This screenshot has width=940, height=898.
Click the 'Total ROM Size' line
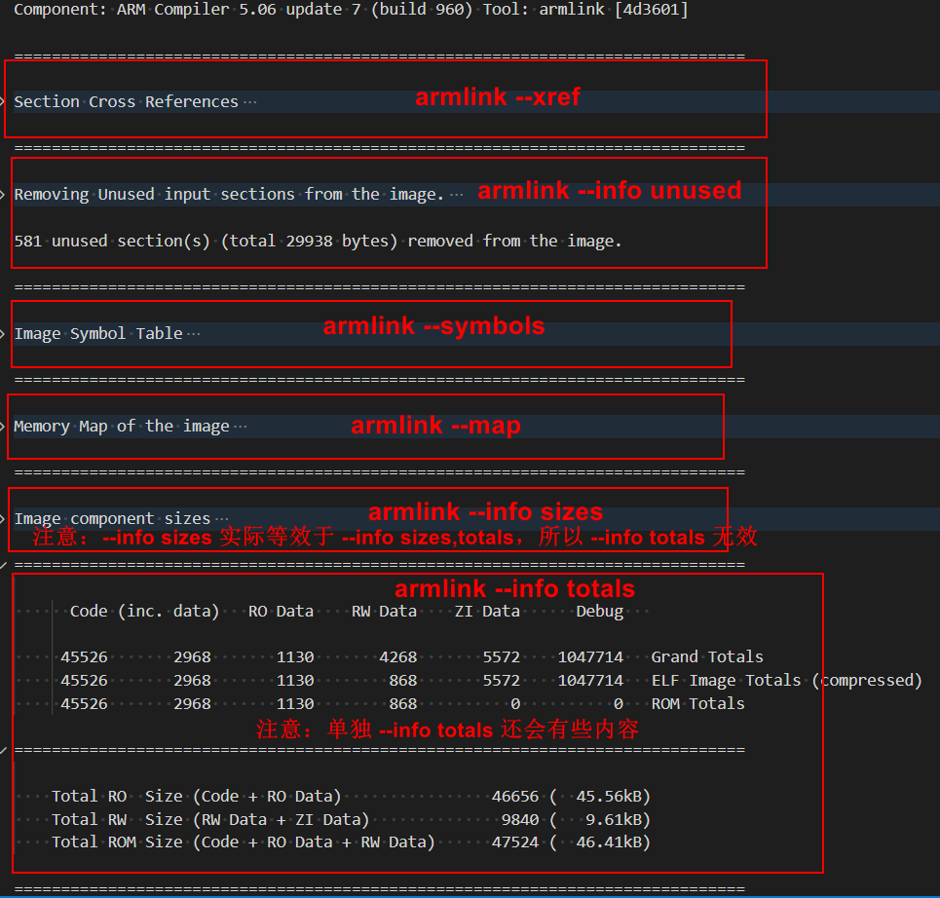(351, 842)
